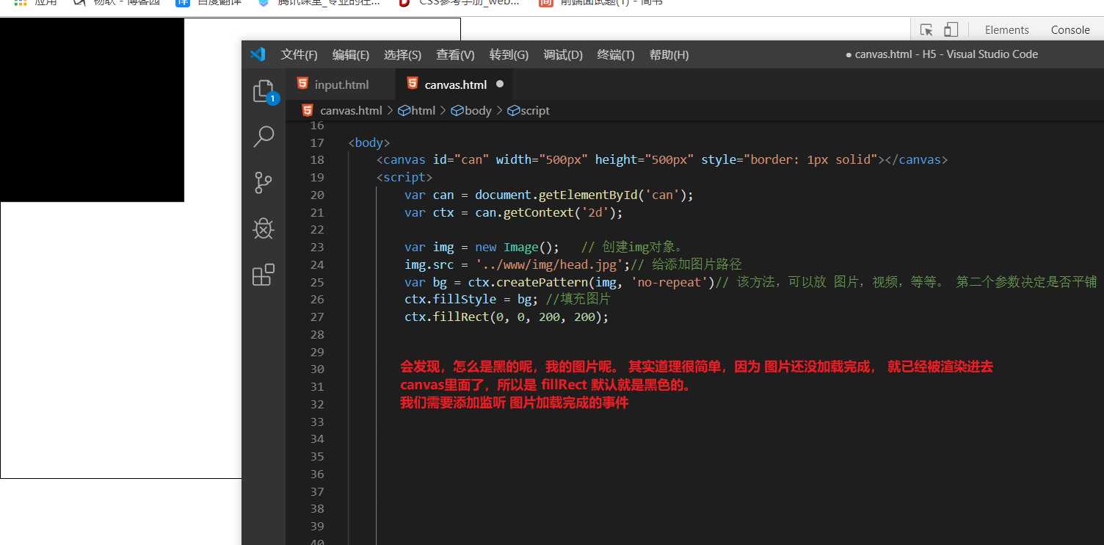Open the 转到(G) menu

tap(509, 55)
